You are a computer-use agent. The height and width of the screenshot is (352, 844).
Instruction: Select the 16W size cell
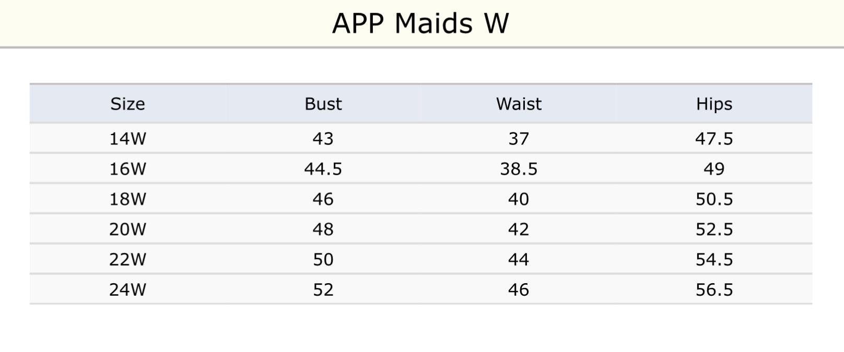point(127,169)
